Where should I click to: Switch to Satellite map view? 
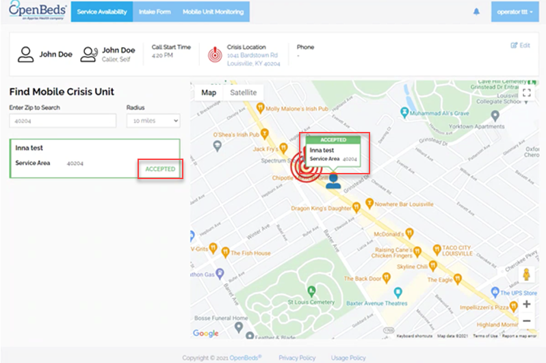tap(243, 93)
